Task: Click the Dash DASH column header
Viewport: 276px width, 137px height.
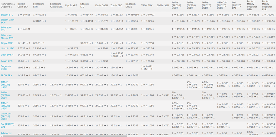Action: tap(101, 5)
